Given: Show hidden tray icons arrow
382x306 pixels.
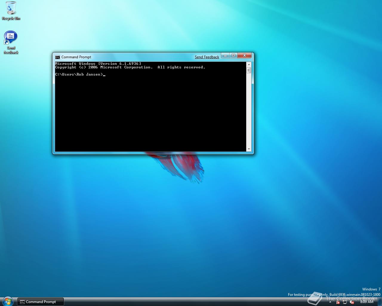Looking at the screenshot, I should click(330, 302).
